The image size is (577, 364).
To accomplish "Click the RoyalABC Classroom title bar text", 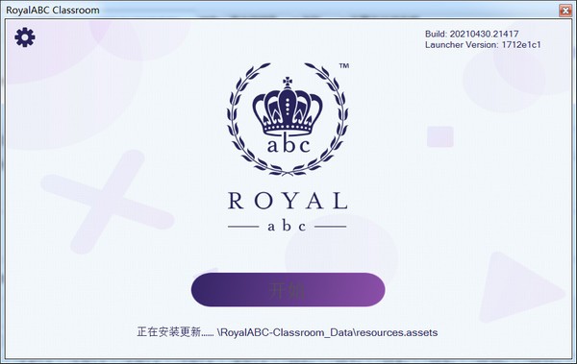I will (53, 10).
